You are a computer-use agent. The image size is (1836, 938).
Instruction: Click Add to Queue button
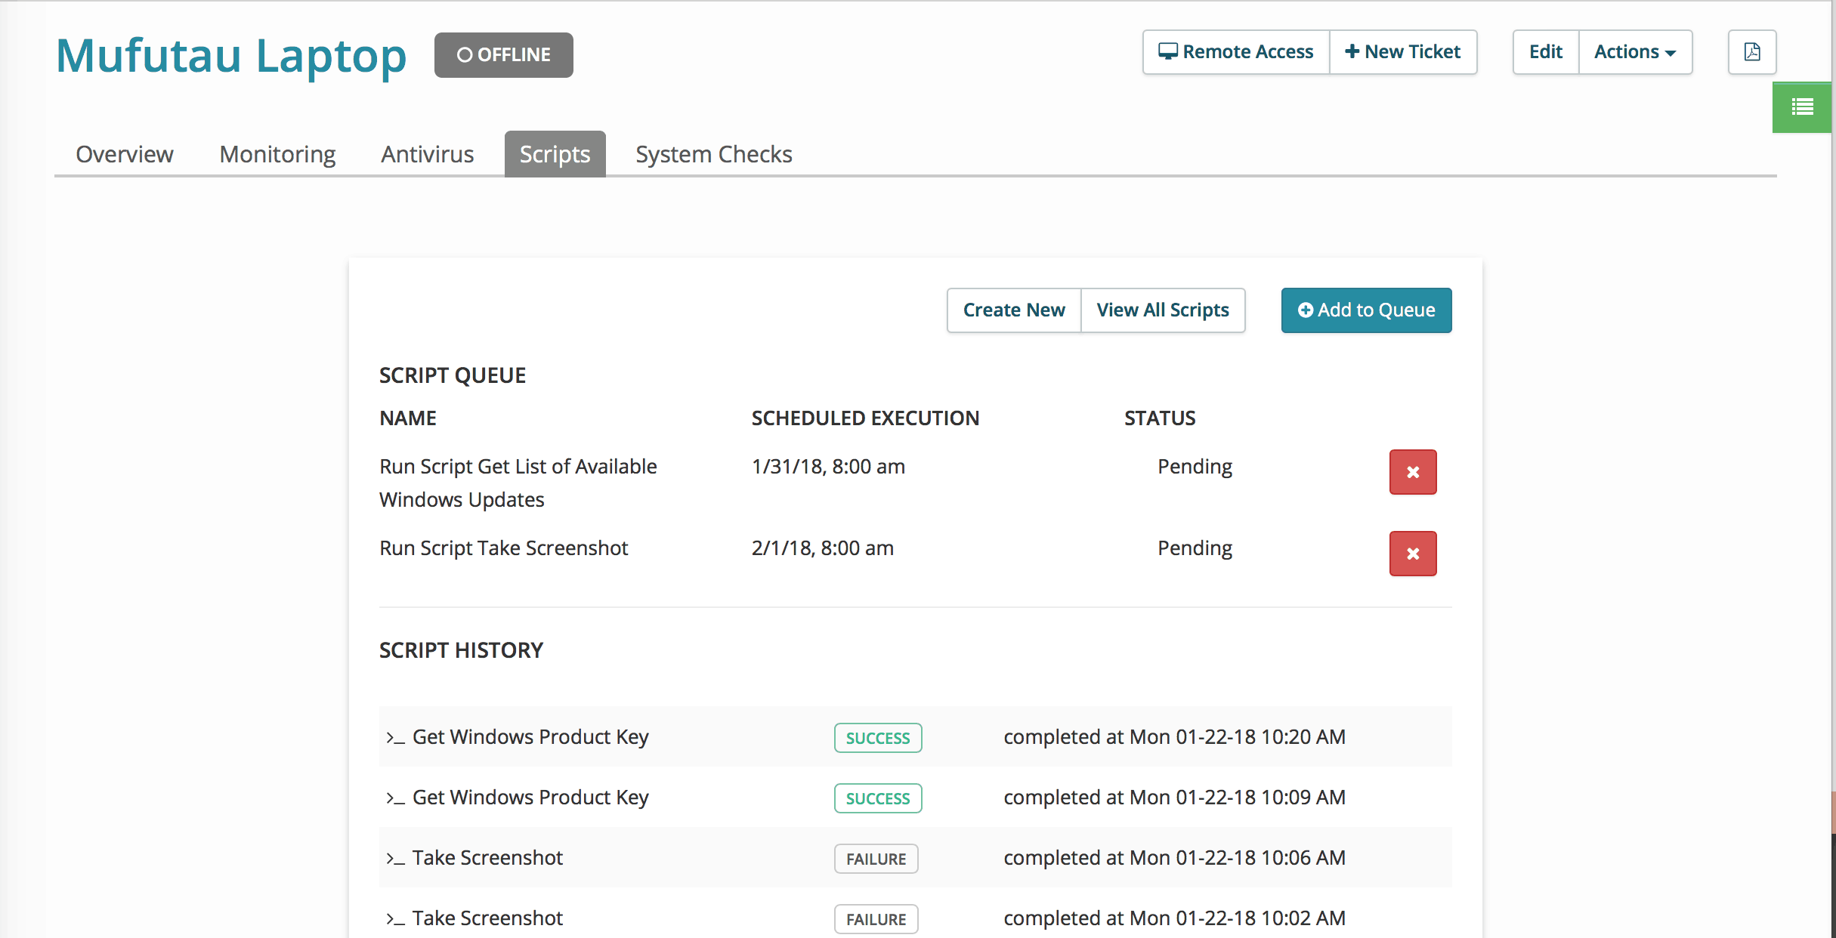point(1366,310)
